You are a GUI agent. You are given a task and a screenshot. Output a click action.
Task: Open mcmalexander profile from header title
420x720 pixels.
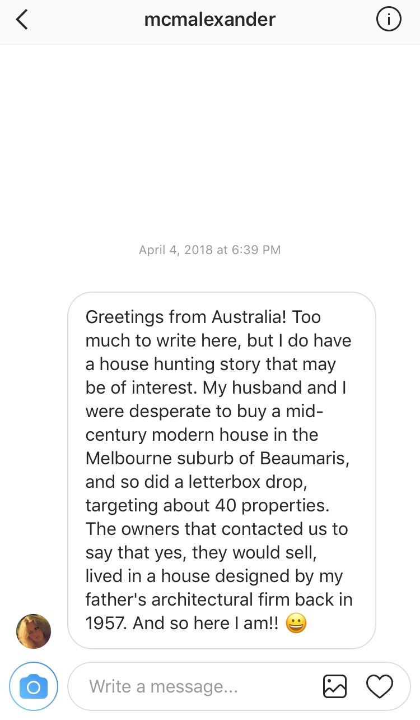(210, 20)
